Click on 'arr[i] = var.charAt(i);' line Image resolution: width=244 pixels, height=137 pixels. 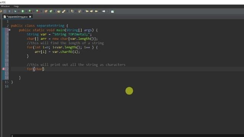[x=57, y=52]
